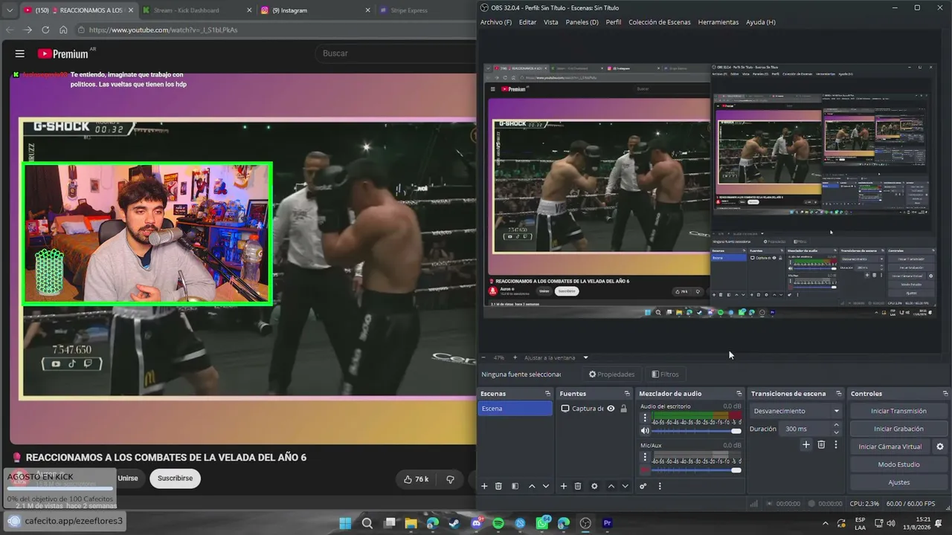This screenshot has width=952, height=535.
Task: Open Audio del escritorio options dots
Action: click(x=645, y=418)
